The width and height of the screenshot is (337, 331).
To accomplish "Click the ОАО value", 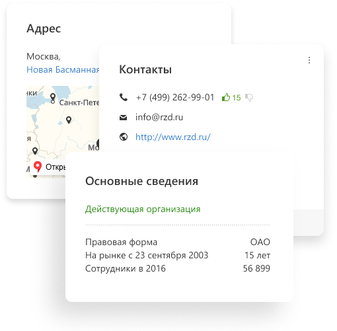I will point(260,242).
